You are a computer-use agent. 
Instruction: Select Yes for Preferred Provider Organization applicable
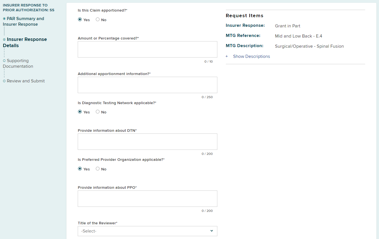point(80,169)
